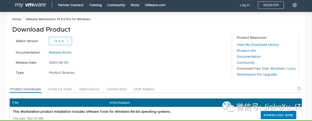This screenshot has width=312, height=121.
Task: Open the Product Info link
Action: pyautogui.click(x=246, y=51)
